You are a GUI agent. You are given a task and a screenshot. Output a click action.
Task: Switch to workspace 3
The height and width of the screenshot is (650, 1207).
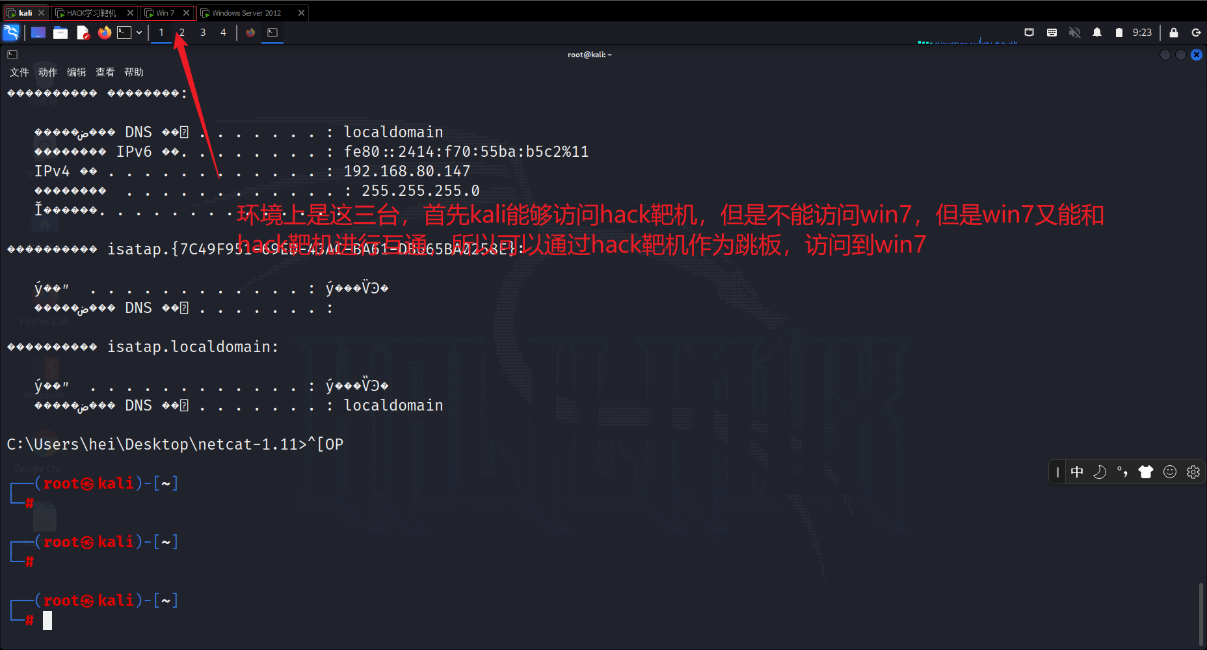(202, 32)
